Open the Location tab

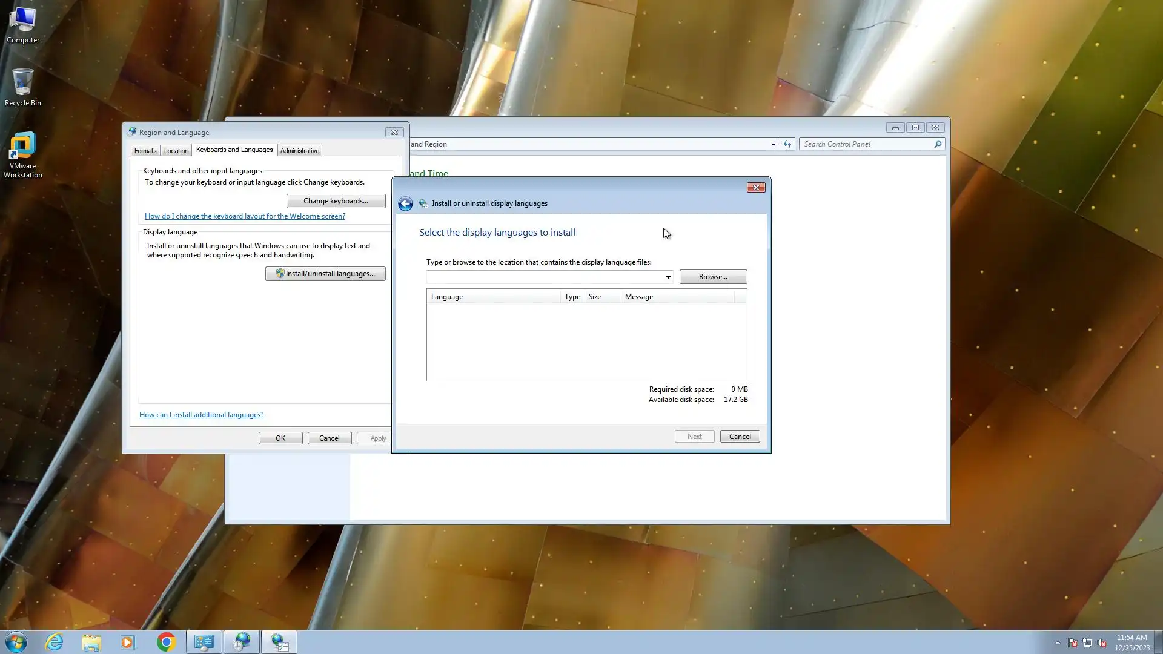(176, 151)
